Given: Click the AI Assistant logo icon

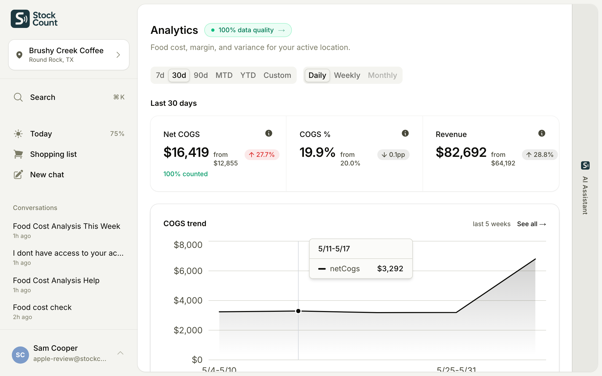Looking at the screenshot, I should tap(585, 165).
